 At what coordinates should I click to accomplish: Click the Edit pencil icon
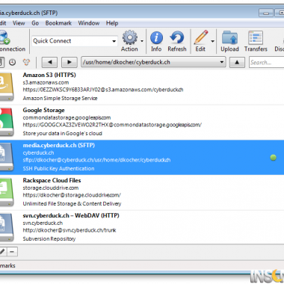tap(201, 37)
